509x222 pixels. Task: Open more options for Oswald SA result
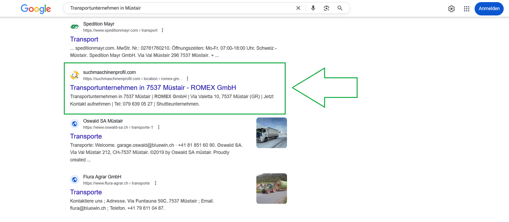point(158,127)
